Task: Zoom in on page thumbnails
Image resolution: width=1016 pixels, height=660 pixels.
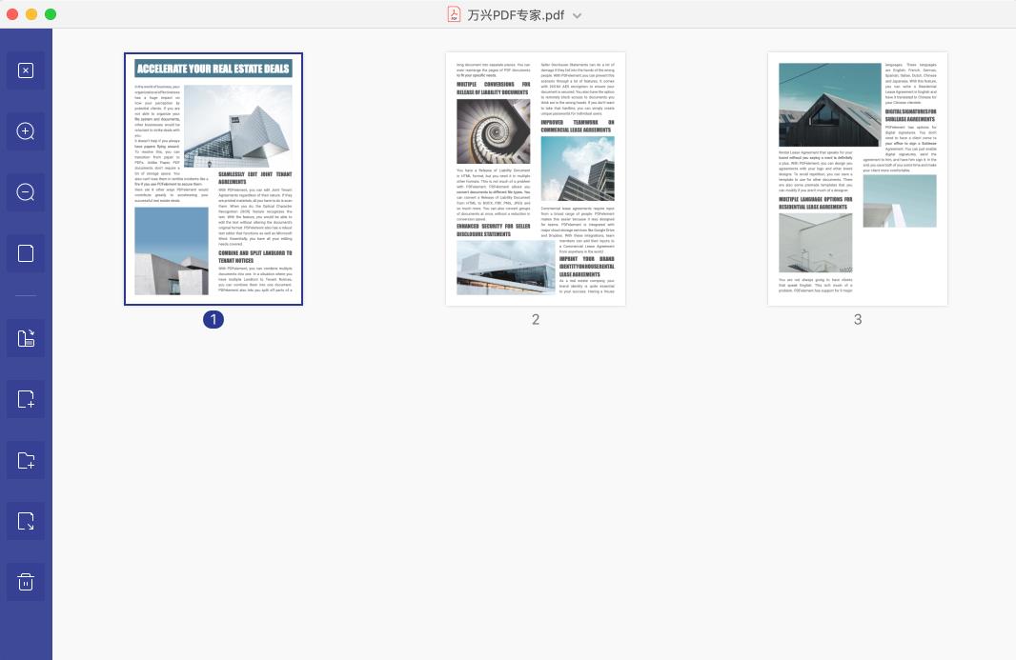Action: [26, 131]
